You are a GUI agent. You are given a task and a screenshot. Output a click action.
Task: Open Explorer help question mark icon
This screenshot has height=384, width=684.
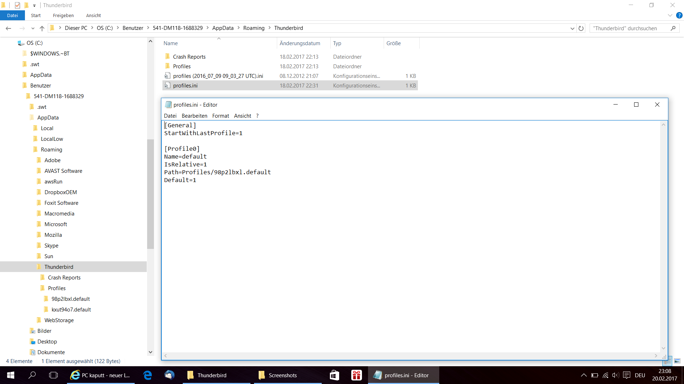[679, 15]
